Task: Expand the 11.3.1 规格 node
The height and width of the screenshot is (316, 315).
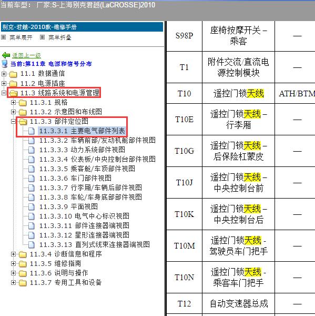Action: (13, 102)
